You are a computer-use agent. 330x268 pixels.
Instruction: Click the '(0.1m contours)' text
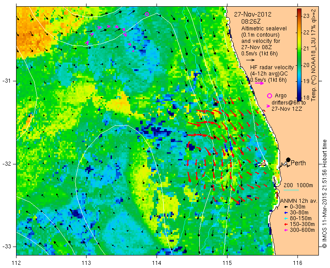pyautogui.click(x=260, y=35)
